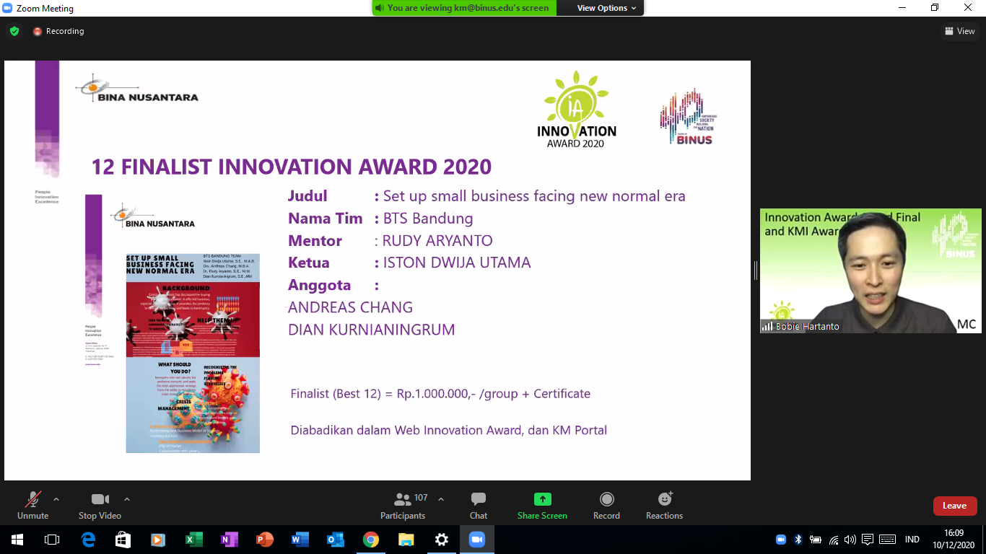Click the poster thumbnail in the shared slide
986x554 pixels.
(x=193, y=353)
